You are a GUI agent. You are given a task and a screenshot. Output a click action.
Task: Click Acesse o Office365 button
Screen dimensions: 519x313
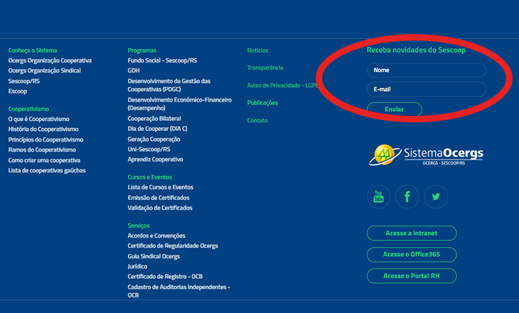[412, 255]
